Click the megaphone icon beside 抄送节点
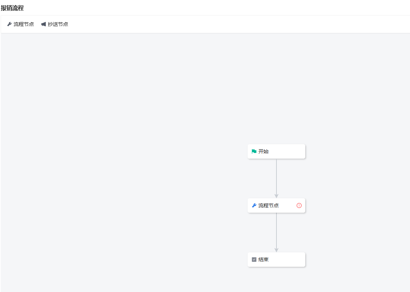This screenshot has height=292, width=410. click(44, 24)
